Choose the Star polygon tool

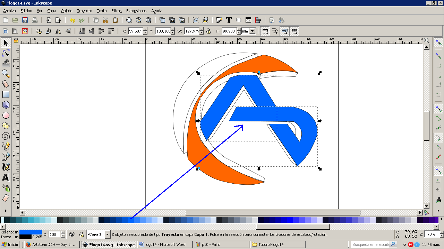[x=6, y=126]
